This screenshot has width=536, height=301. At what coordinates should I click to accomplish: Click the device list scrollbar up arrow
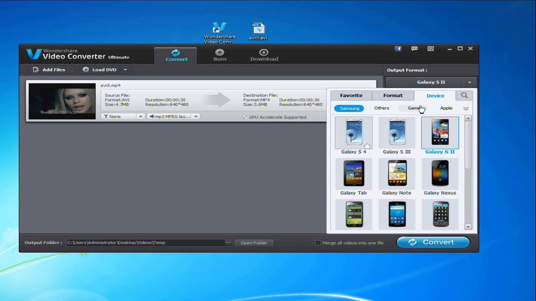pos(468,119)
